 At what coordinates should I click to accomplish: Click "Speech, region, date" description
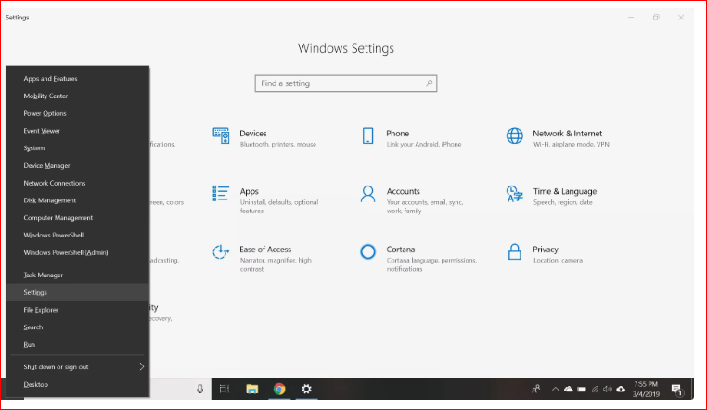(x=563, y=202)
